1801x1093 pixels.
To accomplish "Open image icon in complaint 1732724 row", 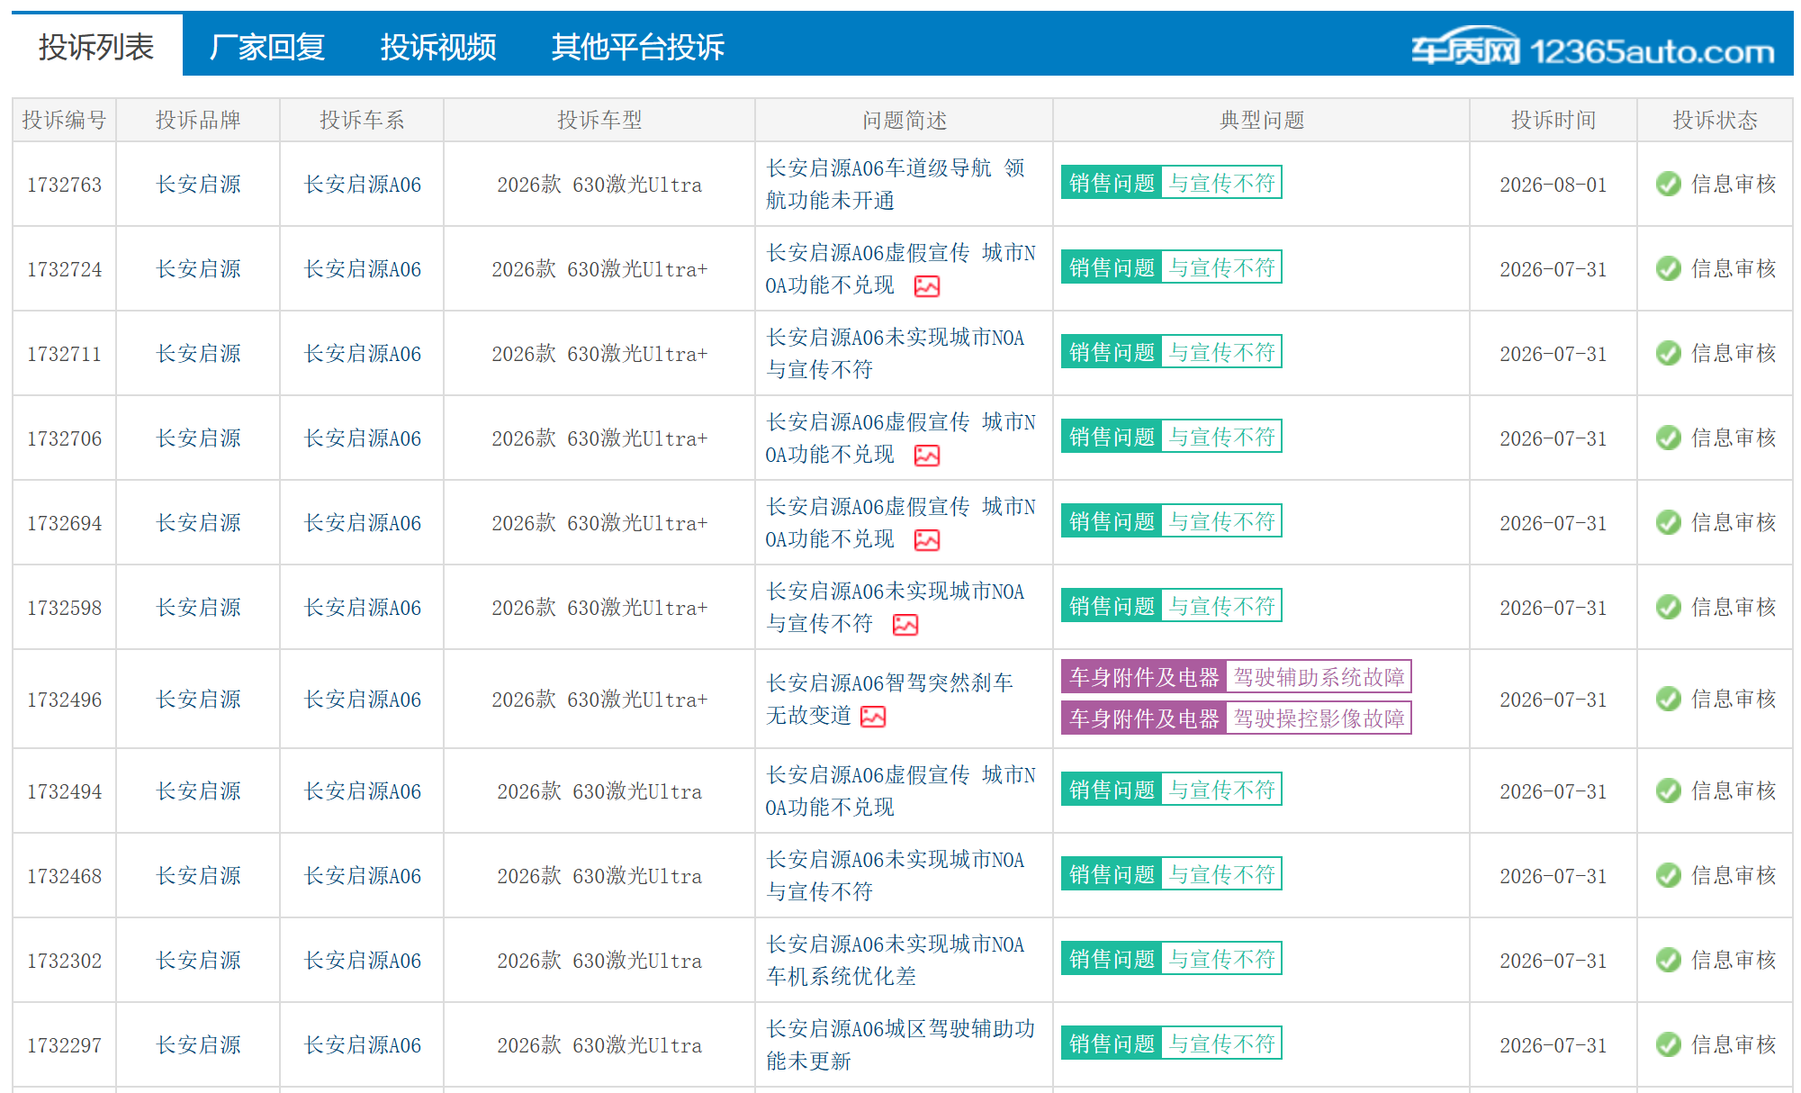I will coord(926,286).
